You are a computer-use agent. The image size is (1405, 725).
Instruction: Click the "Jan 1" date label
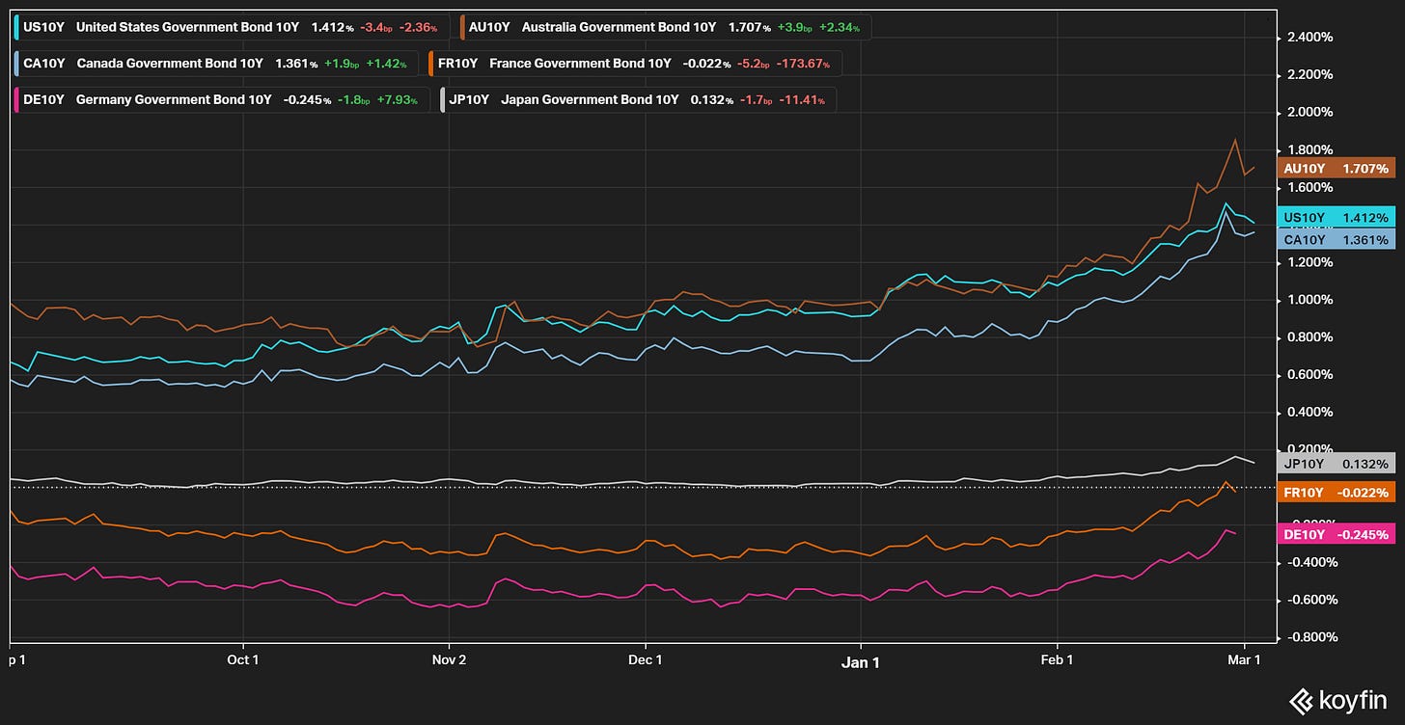[x=861, y=661]
